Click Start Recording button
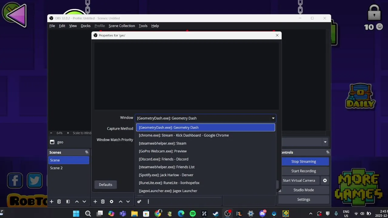The height and width of the screenshot is (218, 388). (304, 171)
